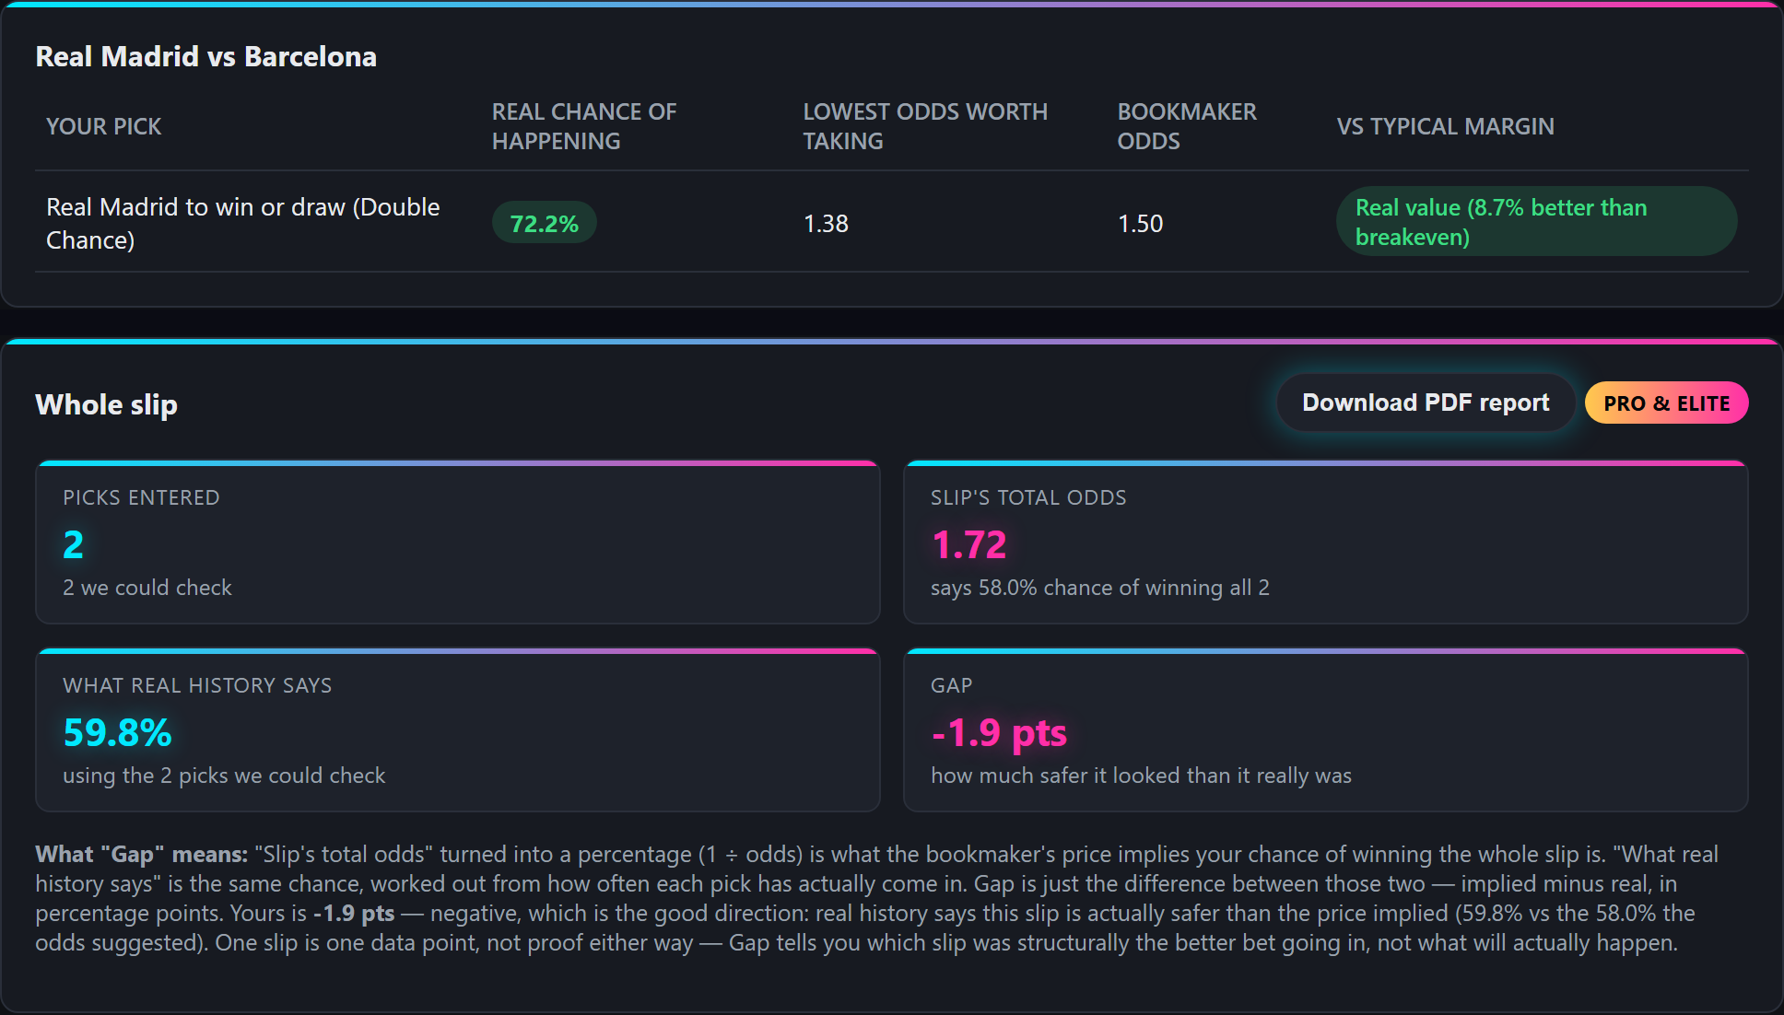
Task: Click the Real value 8.7% better badge
Action: [x=1536, y=222]
